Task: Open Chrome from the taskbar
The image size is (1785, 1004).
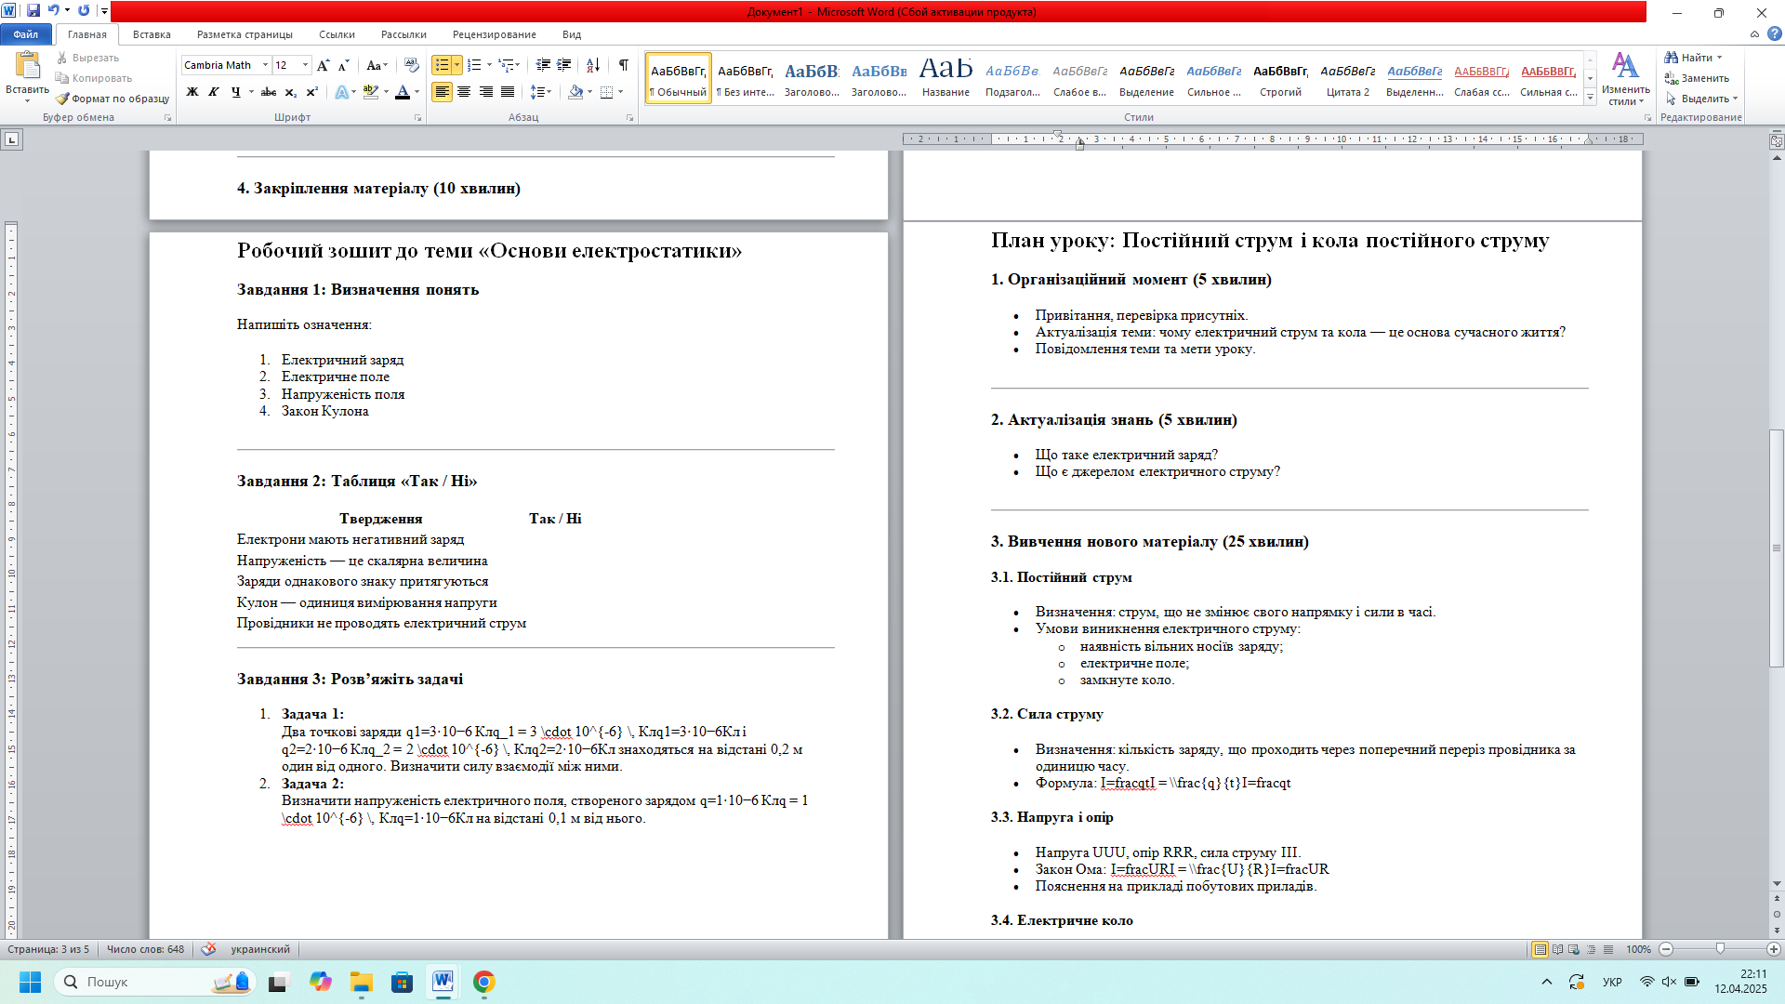Action: 483,982
